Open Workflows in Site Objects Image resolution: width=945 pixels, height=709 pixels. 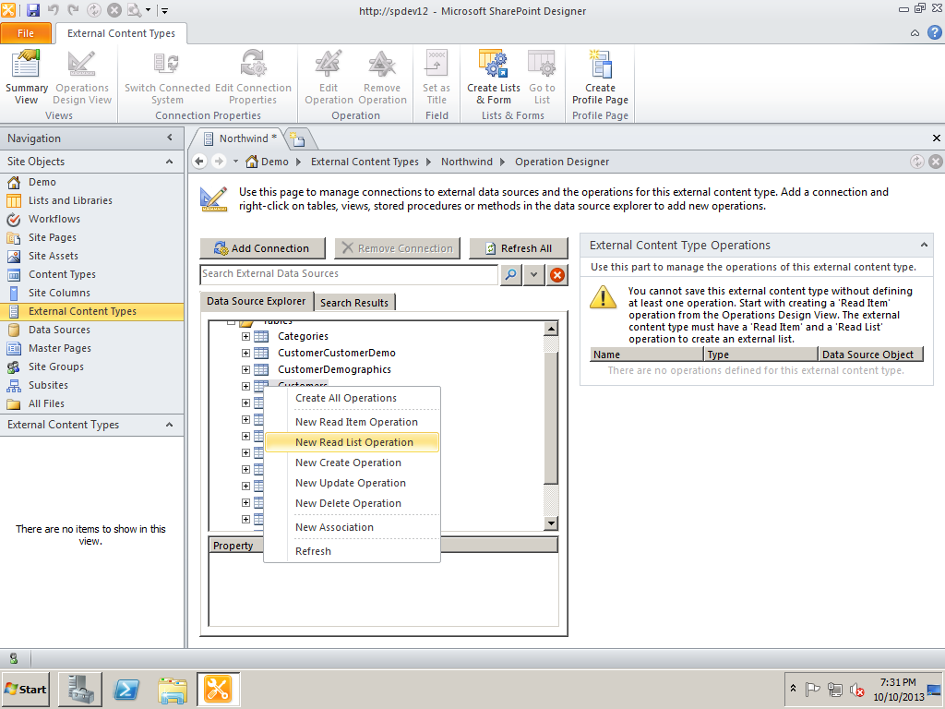pos(54,219)
